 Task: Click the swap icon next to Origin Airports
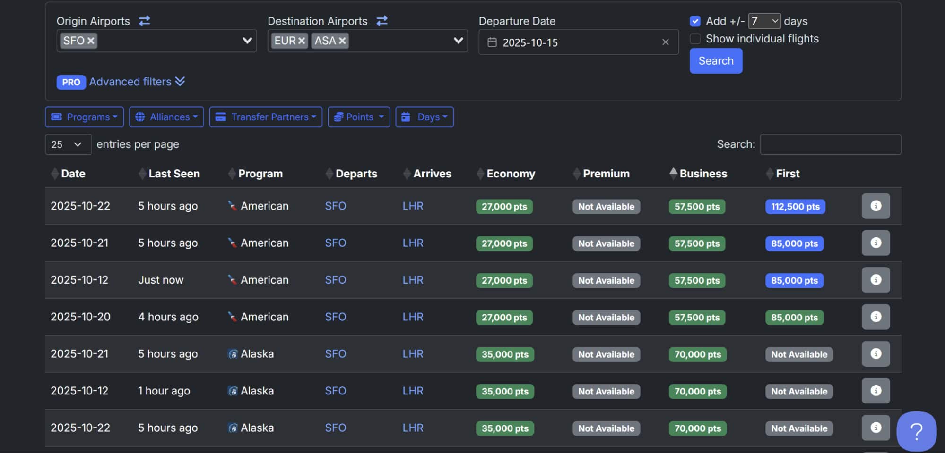pyautogui.click(x=144, y=21)
